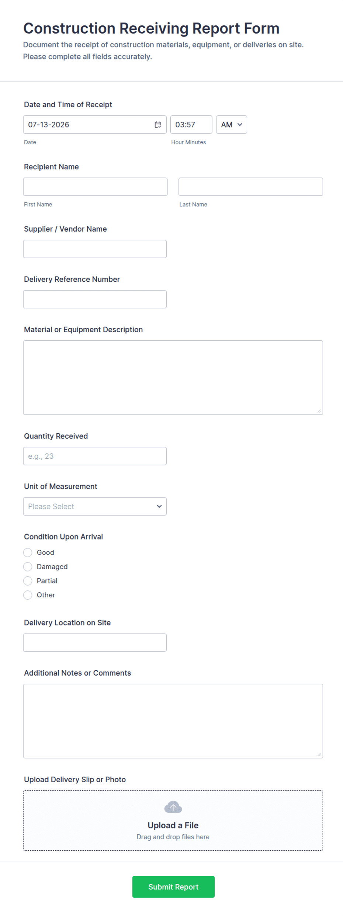
Task: Click into the Last Name field
Action: coord(251,187)
